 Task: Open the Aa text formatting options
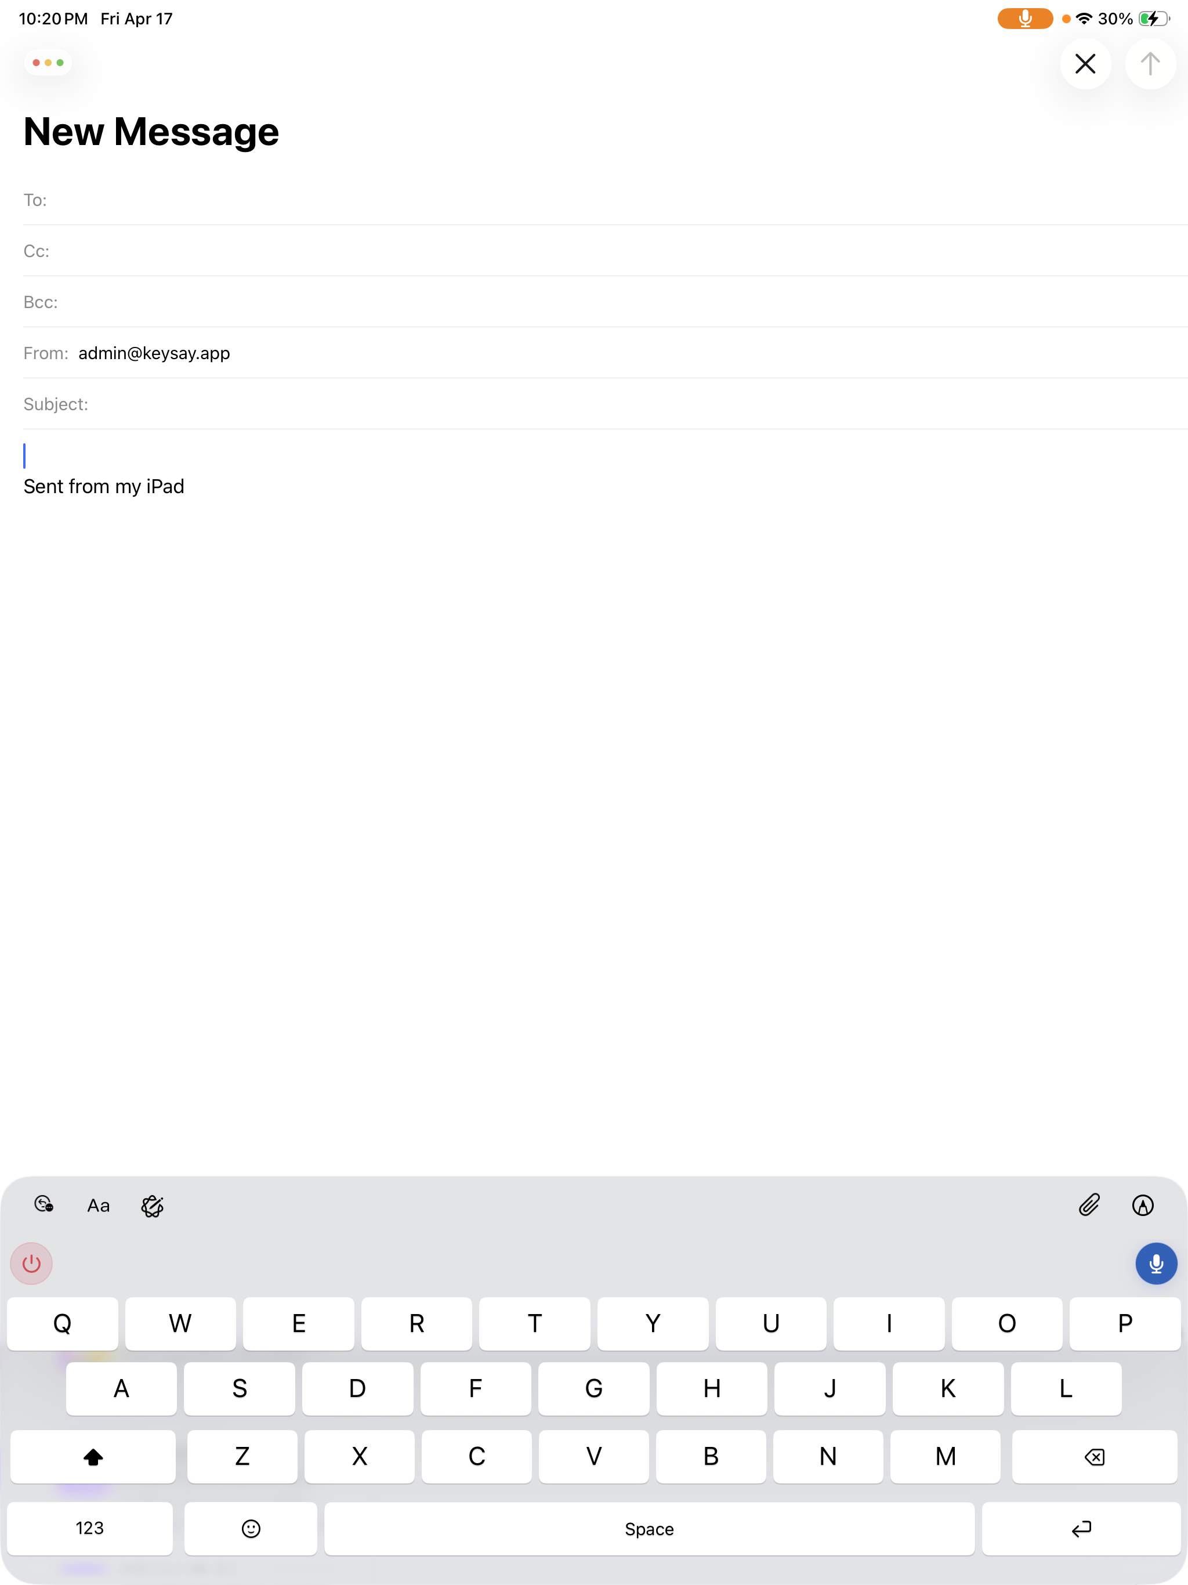98,1206
